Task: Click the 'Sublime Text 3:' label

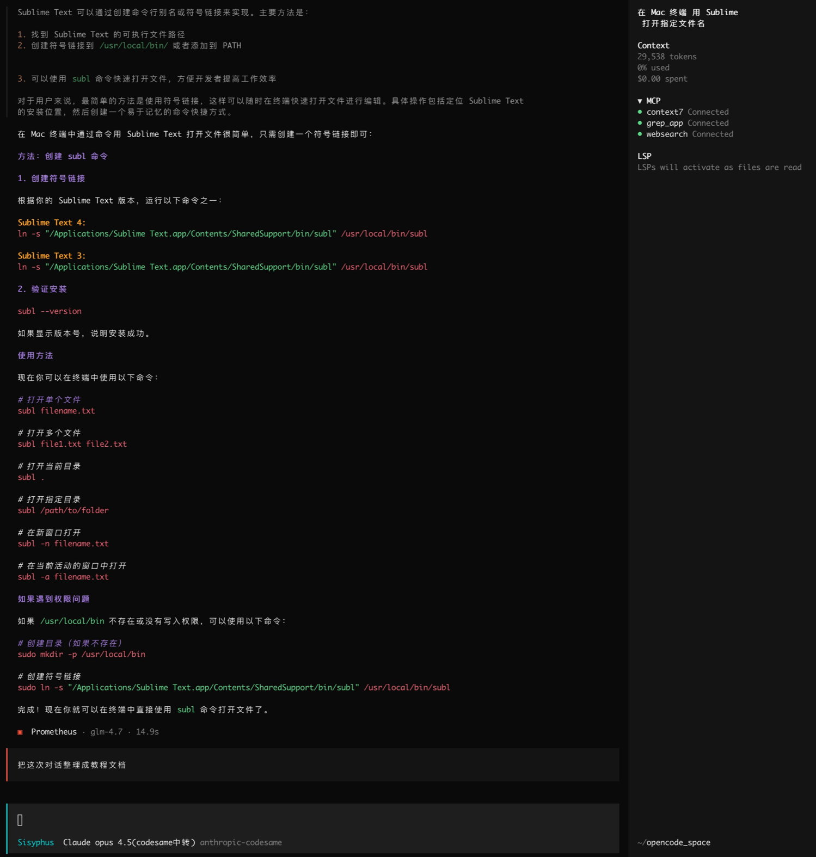Action: point(52,256)
